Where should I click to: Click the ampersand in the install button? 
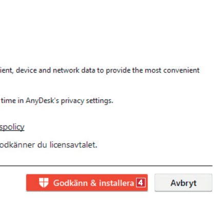click(93, 183)
